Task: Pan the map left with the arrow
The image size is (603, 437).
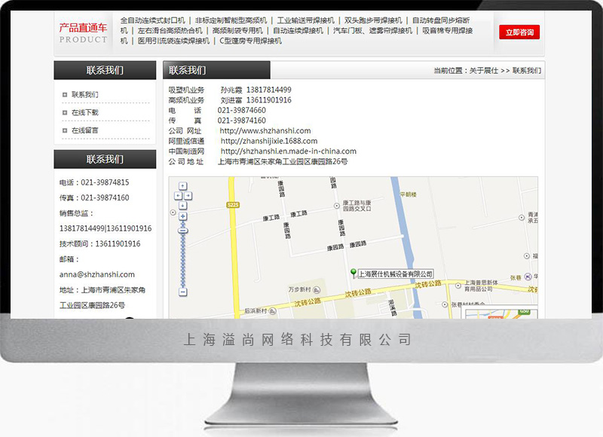Action: click(177, 195)
